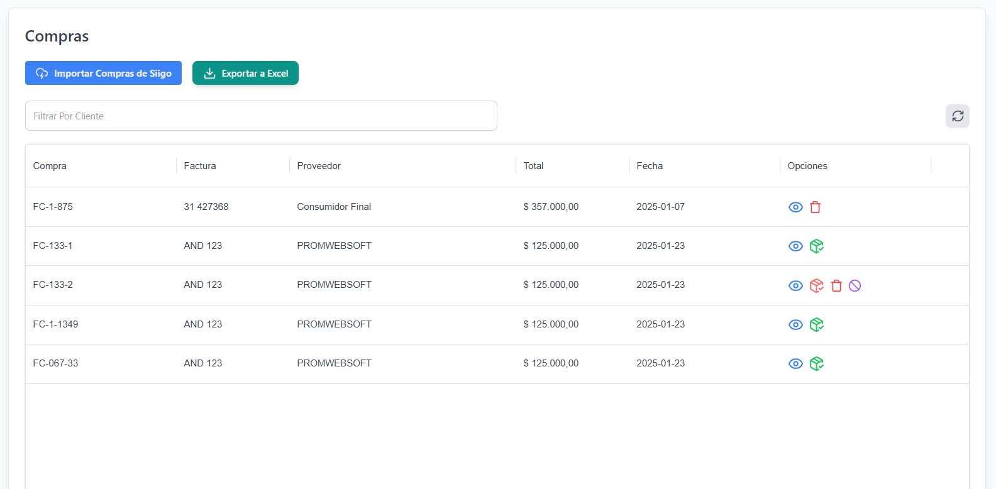Click PROMWEBSOFT in FC-067-33 row

coord(335,363)
